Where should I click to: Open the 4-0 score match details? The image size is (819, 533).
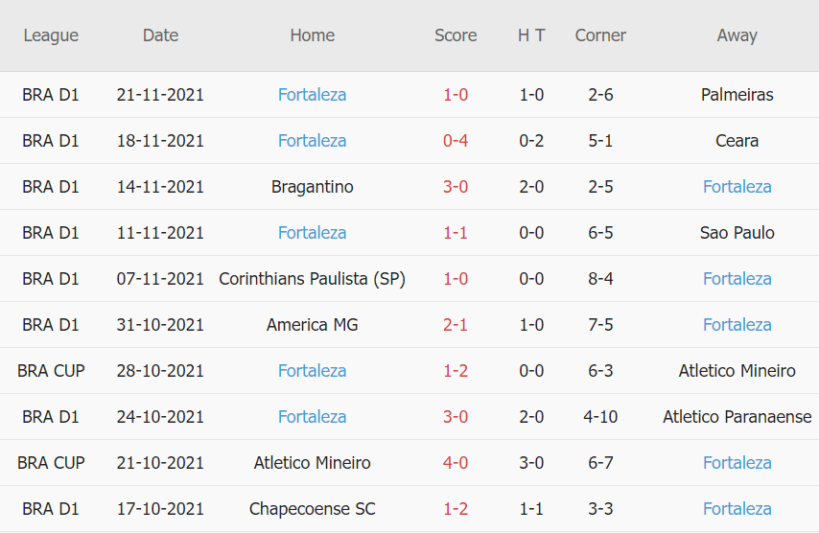(x=456, y=463)
